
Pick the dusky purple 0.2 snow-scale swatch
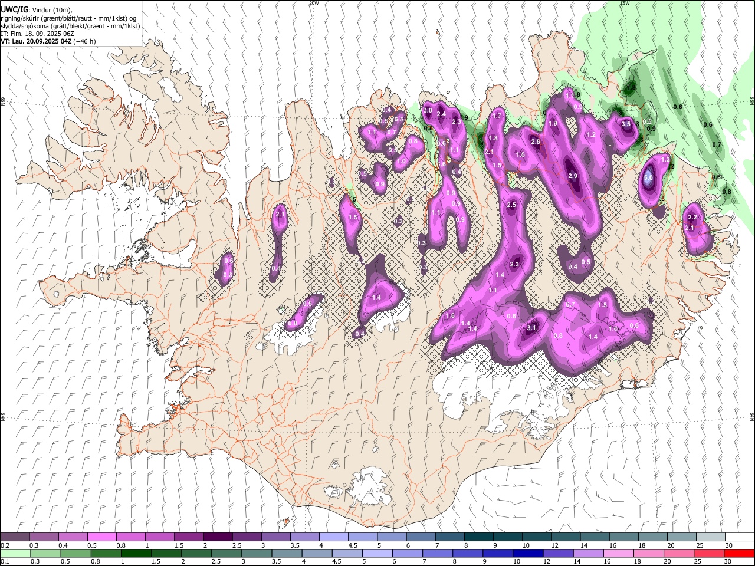click(15, 537)
